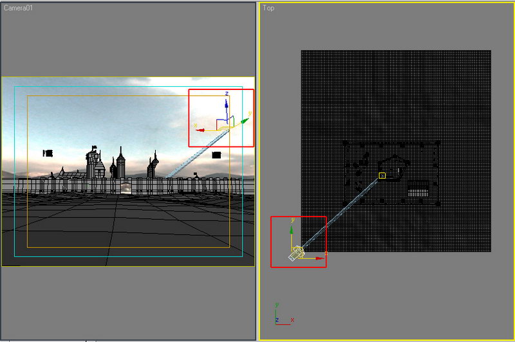515x342 pixels.
Task: Select the striped rectangular building in Top view
Action: pyautogui.click(x=418, y=190)
